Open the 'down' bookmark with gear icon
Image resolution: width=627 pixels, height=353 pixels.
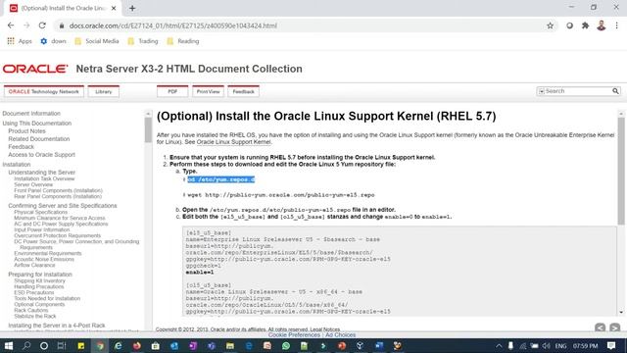pyautogui.click(x=53, y=41)
